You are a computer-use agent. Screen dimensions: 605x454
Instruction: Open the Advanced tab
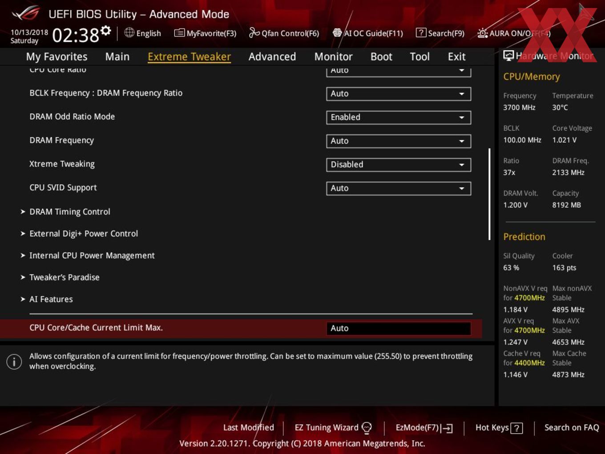pyautogui.click(x=272, y=57)
